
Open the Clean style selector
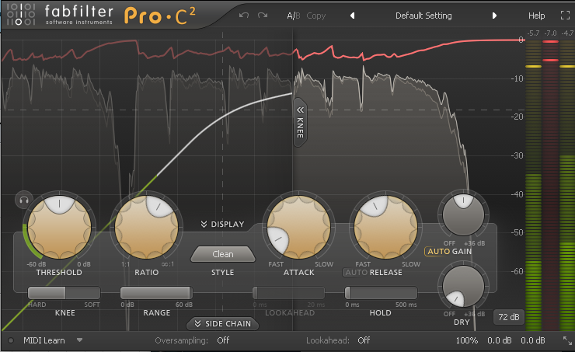click(x=222, y=254)
